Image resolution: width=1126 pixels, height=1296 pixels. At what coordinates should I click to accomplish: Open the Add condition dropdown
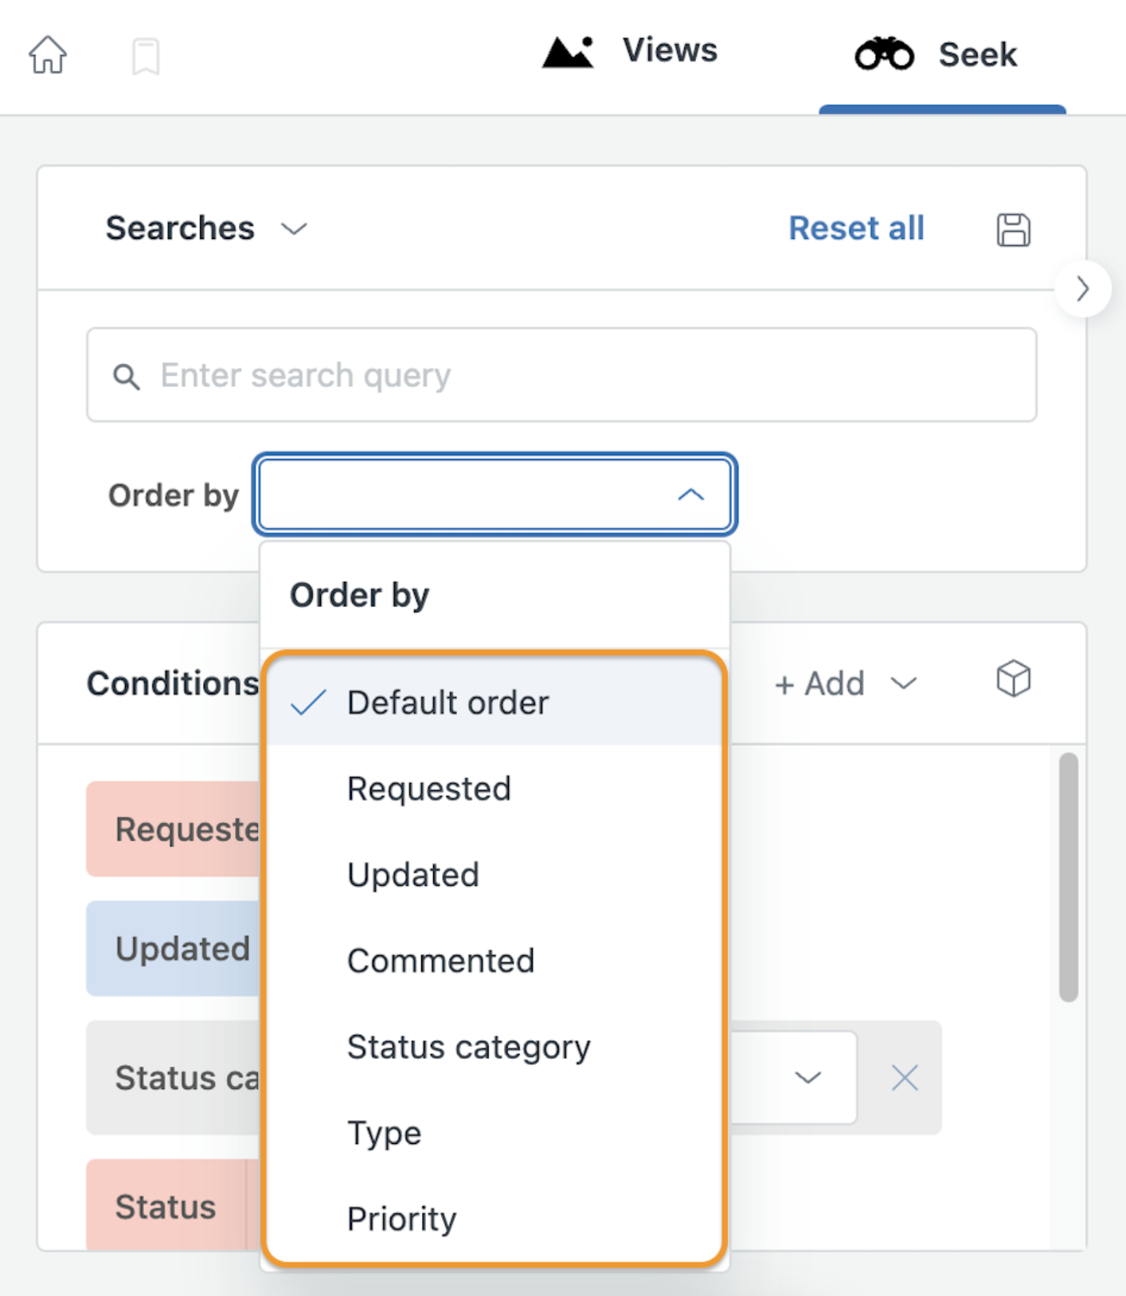click(x=846, y=684)
